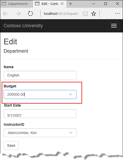Close the browser window
The height and width of the screenshot is (160, 123).
point(118,4)
